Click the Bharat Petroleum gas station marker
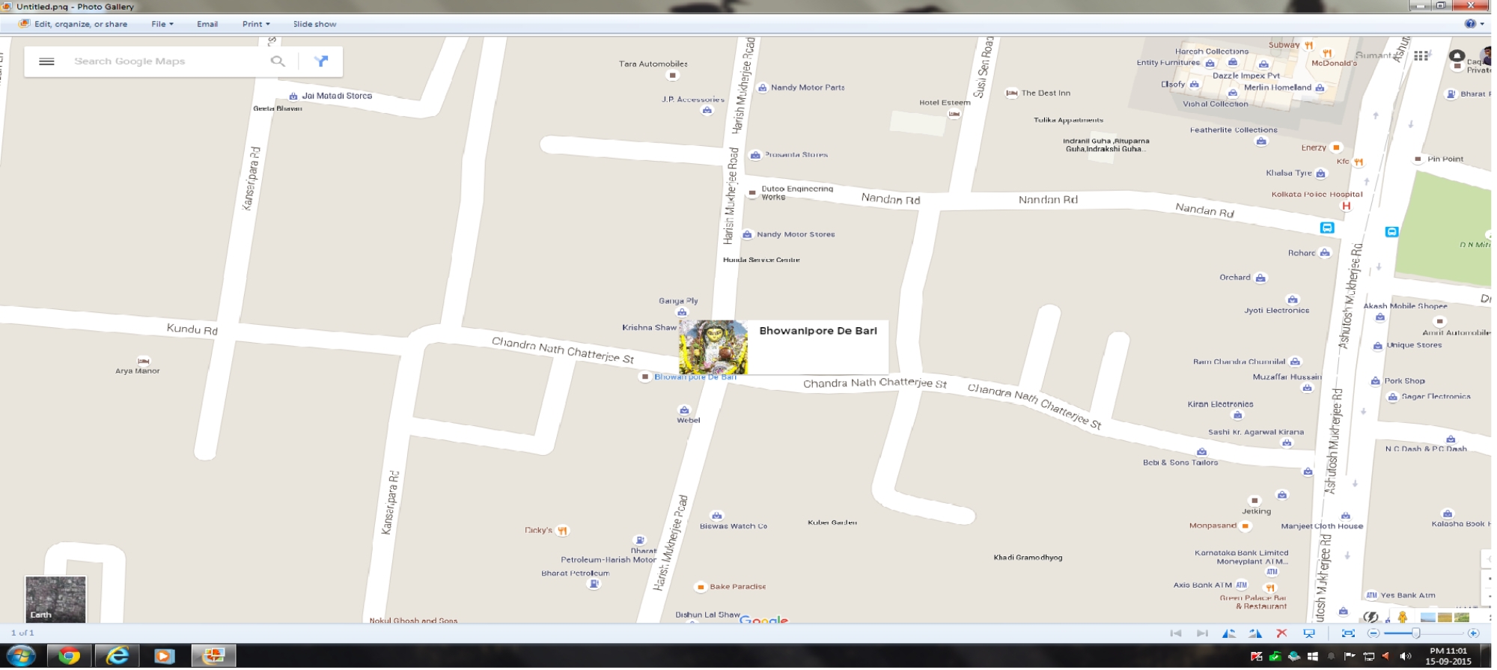The height and width of the screenshot is (670, 1497). pos(594,584)
